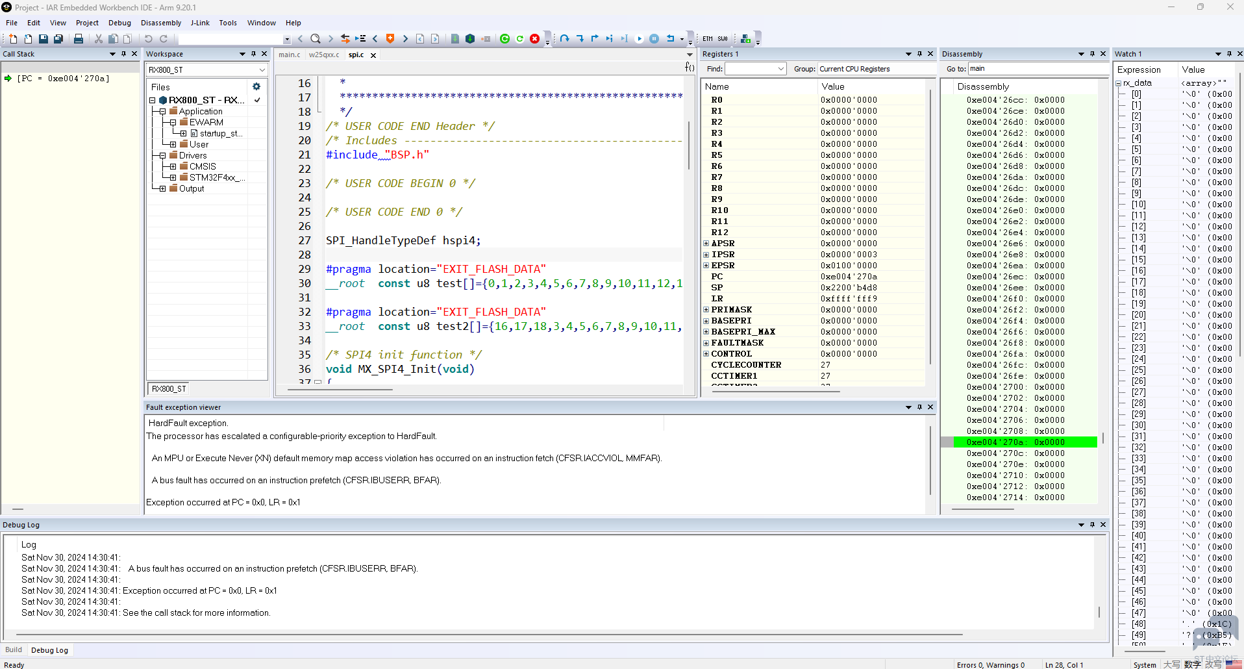Click the Go to field in Disassembly
Screen dimensions: 1244x669
click(x=1038, y=69)
